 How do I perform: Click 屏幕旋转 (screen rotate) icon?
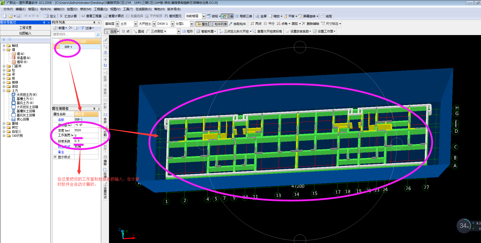click(x=300, y=16)
